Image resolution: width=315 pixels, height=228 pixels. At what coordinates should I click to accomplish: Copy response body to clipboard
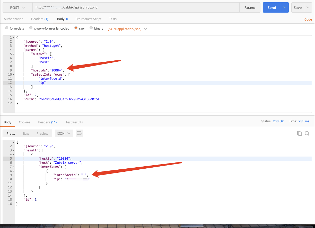tap(299, 133)
